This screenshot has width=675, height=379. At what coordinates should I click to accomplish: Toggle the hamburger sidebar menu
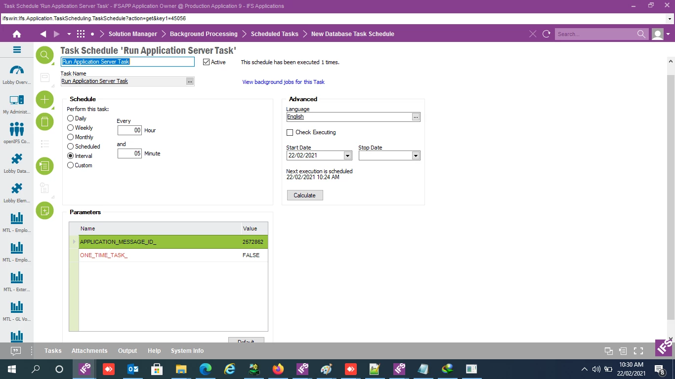pyautogui.click(x=17, y=50)
